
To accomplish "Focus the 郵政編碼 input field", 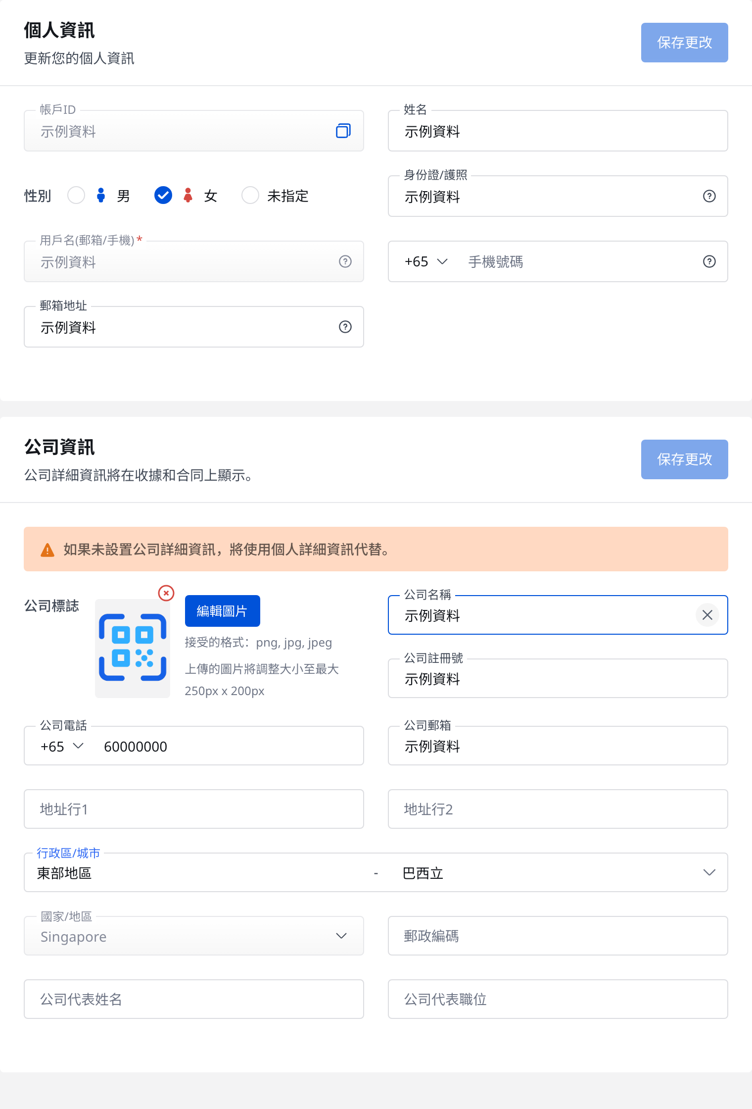I will pyautogui.click(x=558, y=936).
